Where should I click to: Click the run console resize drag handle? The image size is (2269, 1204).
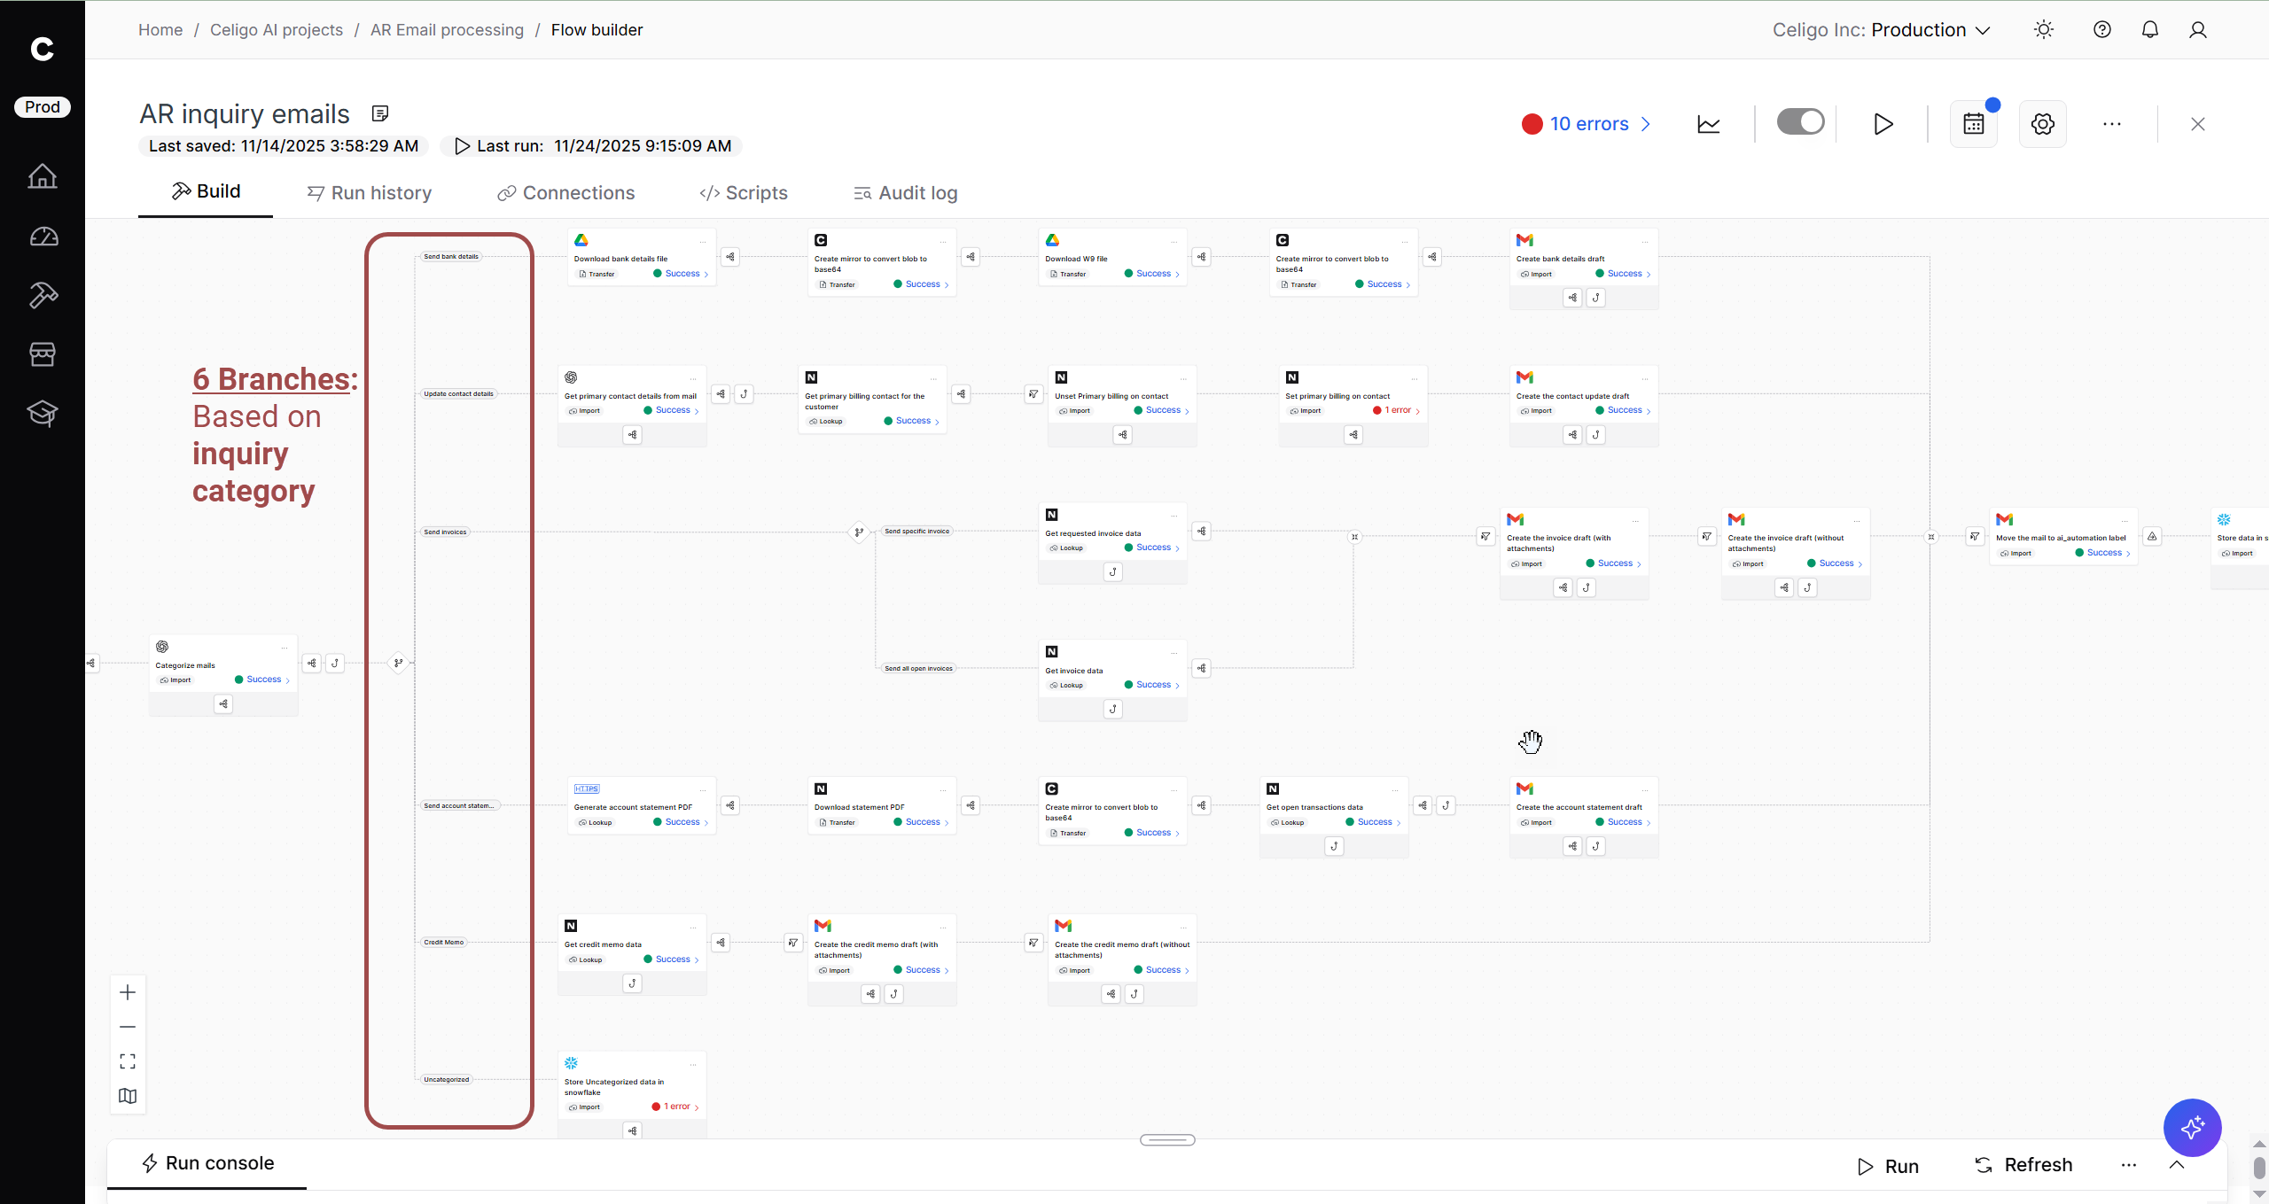point(1167,1140)
